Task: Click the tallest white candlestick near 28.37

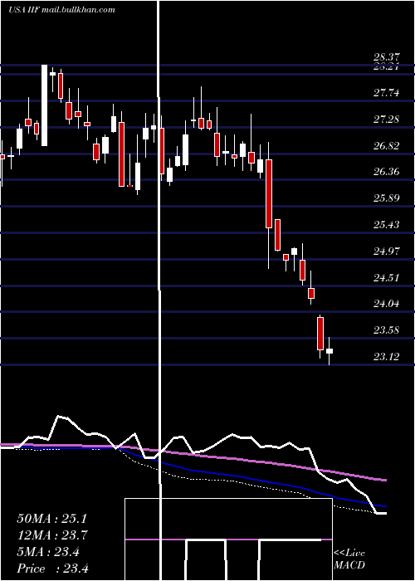Action: (x=44, y=105)
